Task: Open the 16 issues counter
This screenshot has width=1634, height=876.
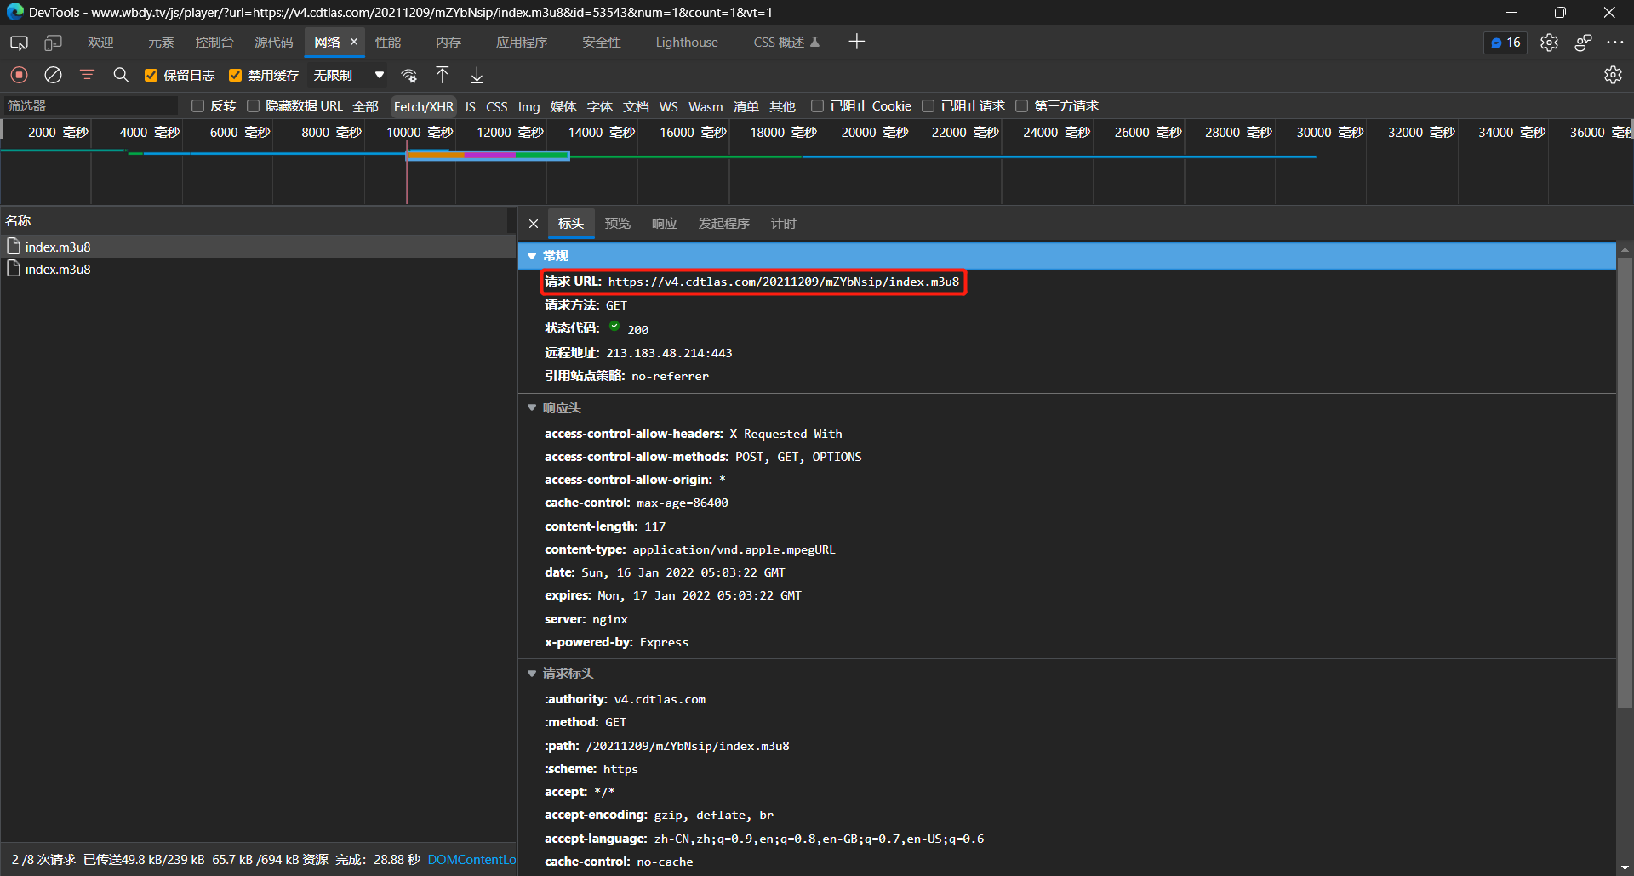Action: tap(1505, 43)
